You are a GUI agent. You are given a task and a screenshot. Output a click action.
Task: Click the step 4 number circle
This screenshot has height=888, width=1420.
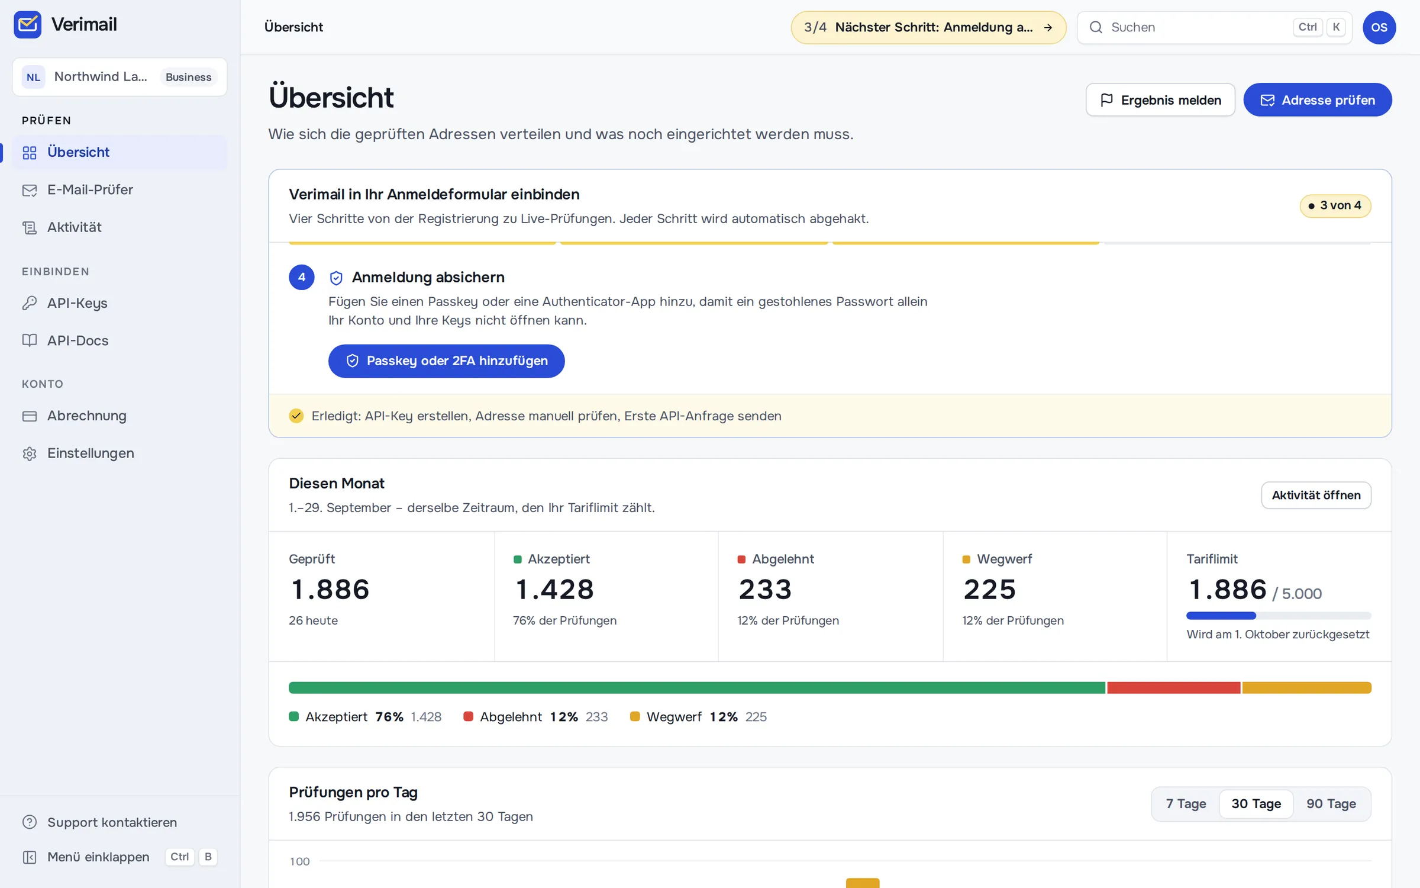[x=302, y=277]
